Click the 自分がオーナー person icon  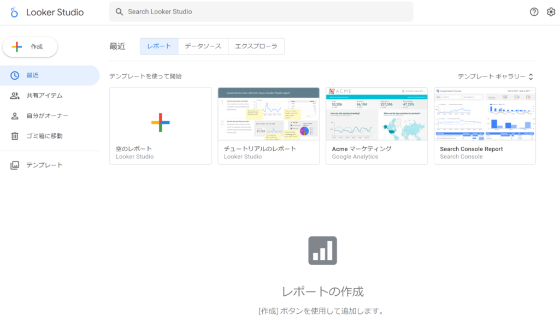pos(15,116)
